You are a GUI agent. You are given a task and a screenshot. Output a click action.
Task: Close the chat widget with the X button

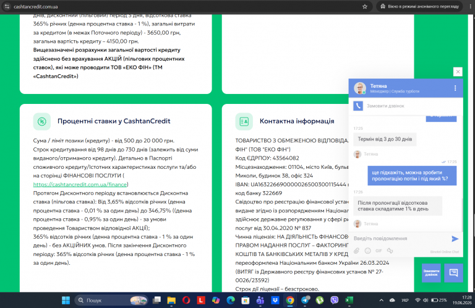click(458, 72)
